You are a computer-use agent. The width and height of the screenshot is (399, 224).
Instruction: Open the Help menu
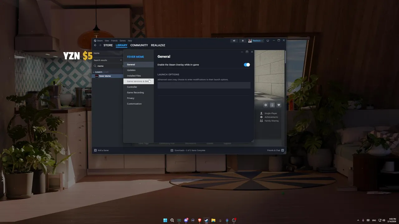point(130,41)
